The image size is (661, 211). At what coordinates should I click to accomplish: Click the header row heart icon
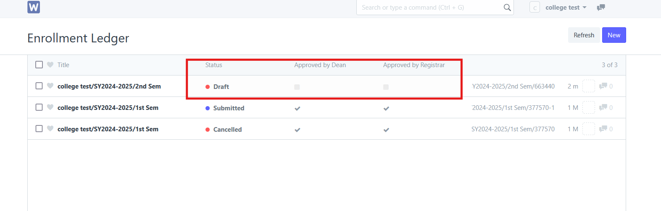(50, 65)
